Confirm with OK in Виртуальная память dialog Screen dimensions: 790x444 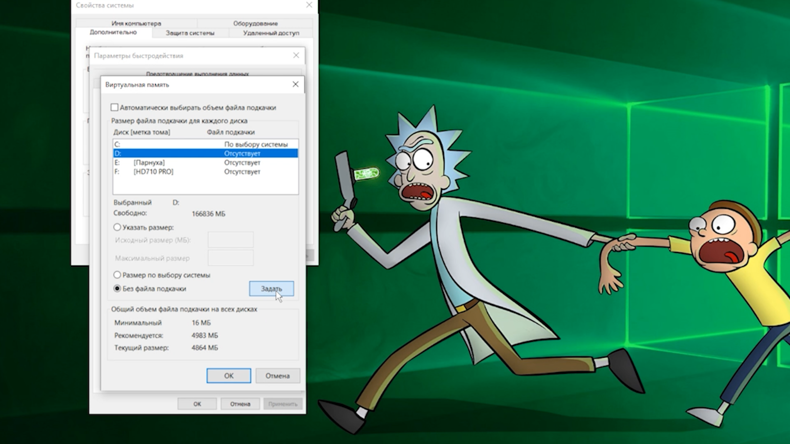tap(229, 376)
